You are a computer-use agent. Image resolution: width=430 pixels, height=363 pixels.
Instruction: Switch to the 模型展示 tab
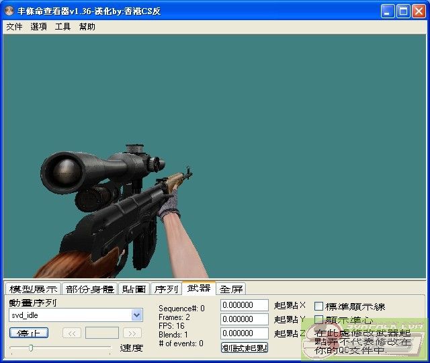point(33,289)
